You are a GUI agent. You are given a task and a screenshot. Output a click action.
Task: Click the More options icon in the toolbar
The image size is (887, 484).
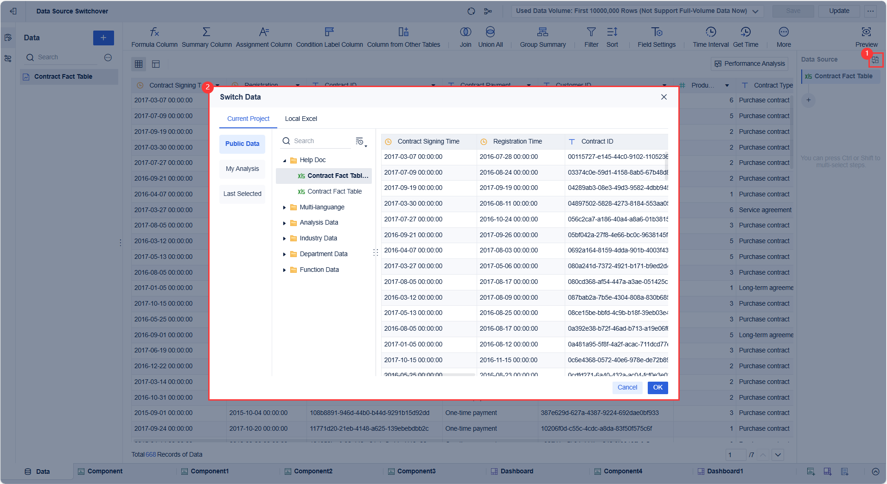[783, 32]
